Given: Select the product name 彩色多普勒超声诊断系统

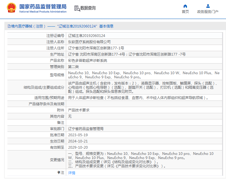Looking at the screenshot, I should [x=88, y=60].
